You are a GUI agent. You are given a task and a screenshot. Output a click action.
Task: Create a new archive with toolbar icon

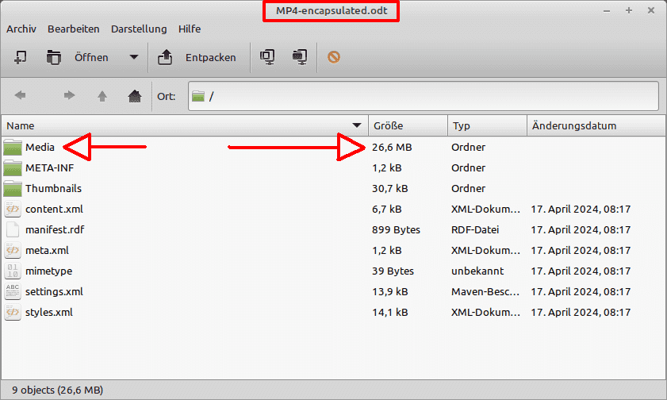[21, 57]
